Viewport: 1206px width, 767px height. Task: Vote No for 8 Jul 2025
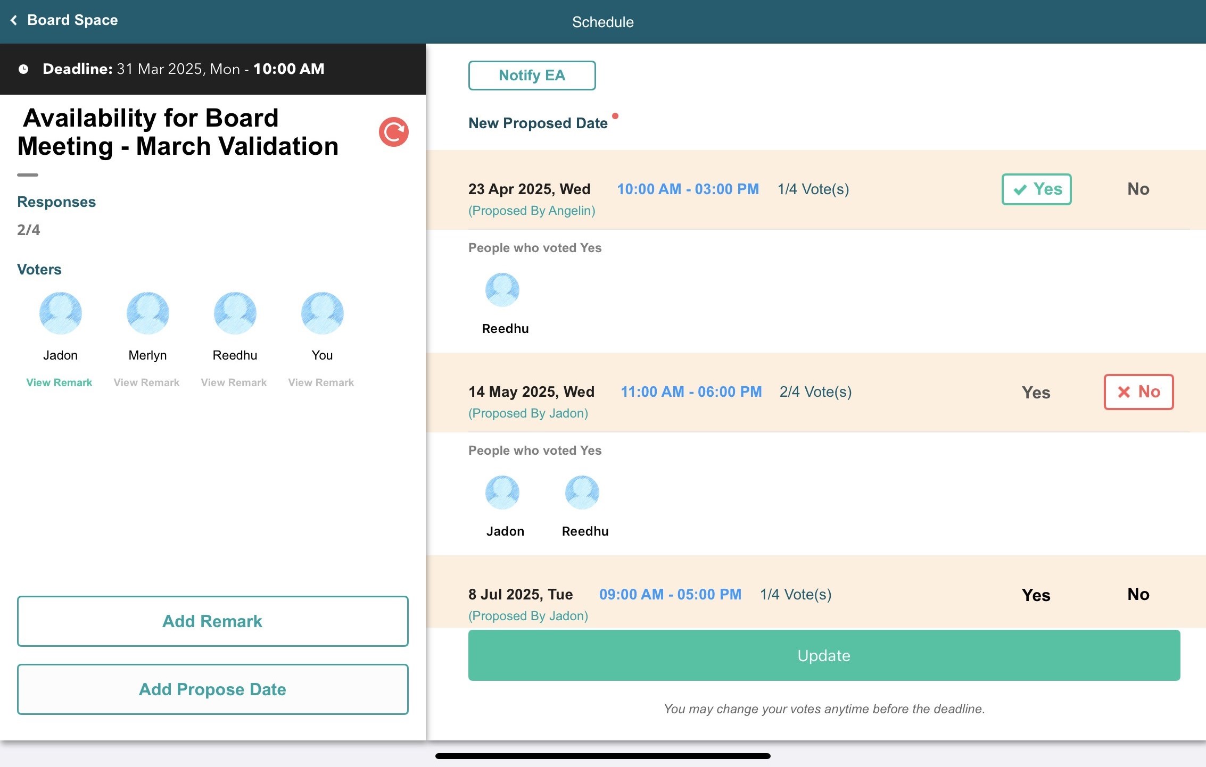pos(1138,594)
